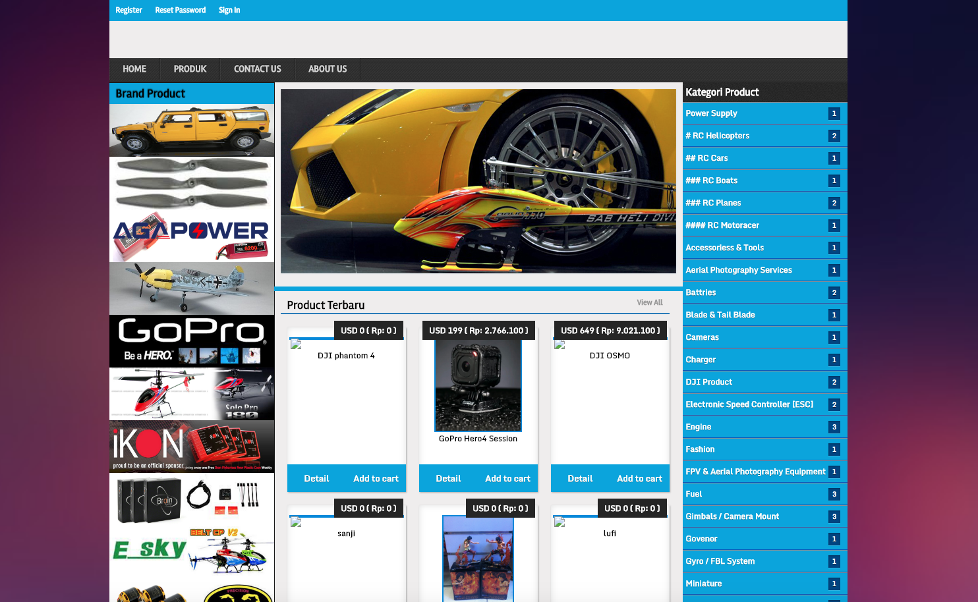Click the GoPro brand logo
This screenshot has height=602, width=978.
pos(191,341)
